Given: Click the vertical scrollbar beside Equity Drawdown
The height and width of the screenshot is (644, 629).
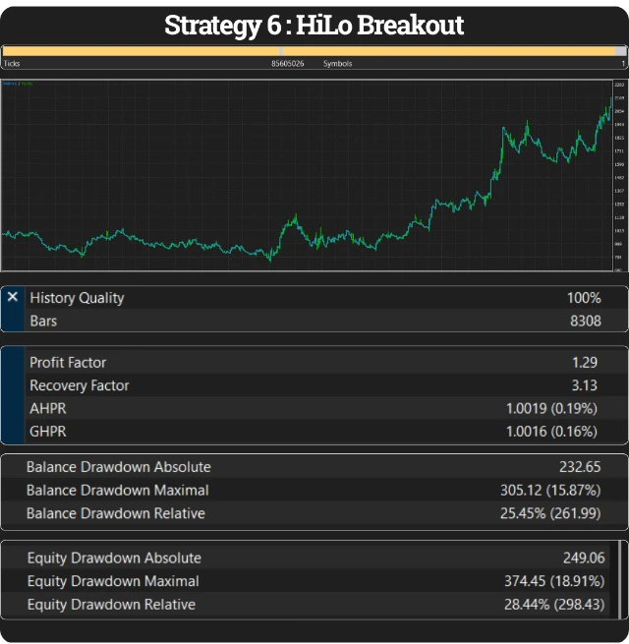Looking at the screenshot, I should [x=619, y=578].
